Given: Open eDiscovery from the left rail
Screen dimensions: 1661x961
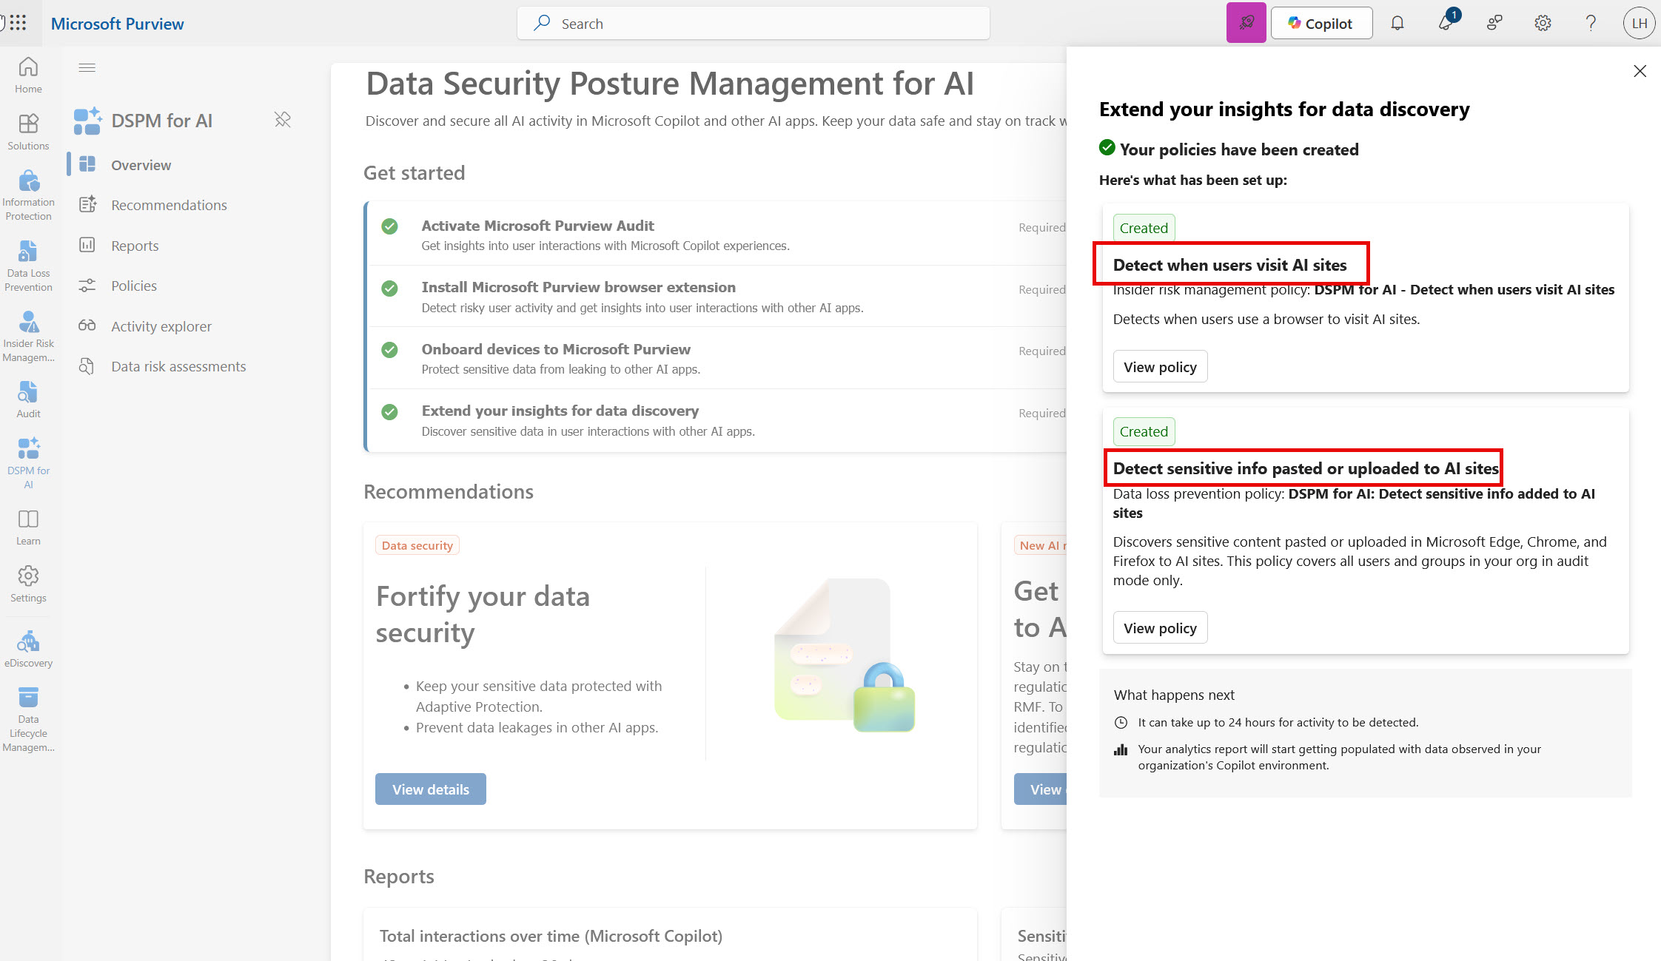Looking at the screenshot, I should (x=28, y=650).
